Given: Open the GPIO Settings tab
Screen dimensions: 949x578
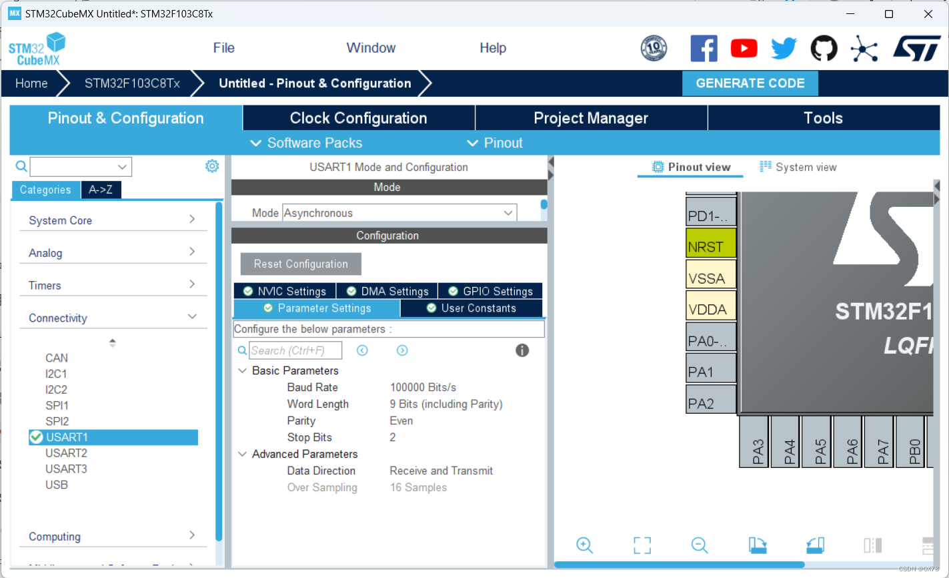Looking at the screenshot, I should click(x=490, y=291).
